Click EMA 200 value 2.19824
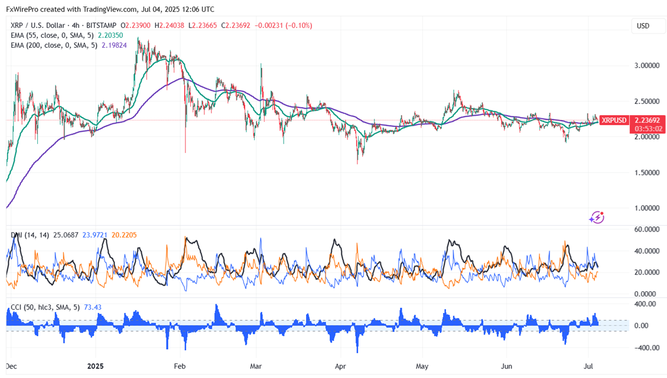 [114, 45]
